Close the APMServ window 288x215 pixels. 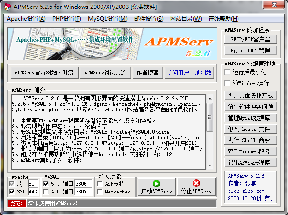coord(274,5)
